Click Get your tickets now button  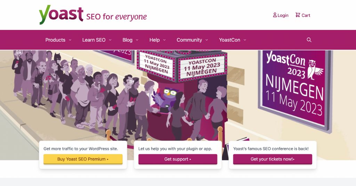(273, 159)
